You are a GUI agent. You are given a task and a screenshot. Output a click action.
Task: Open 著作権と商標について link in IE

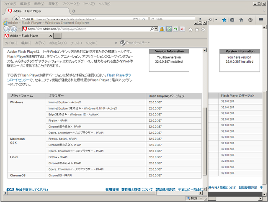tap(137, 189)
